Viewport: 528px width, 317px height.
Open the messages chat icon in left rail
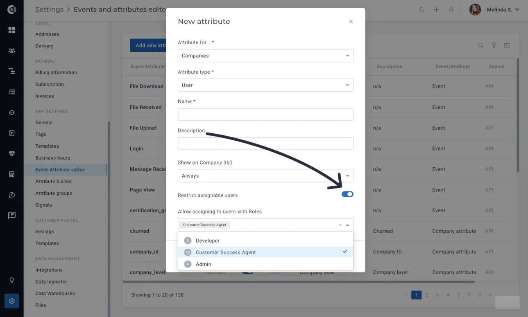click(12, 215)
